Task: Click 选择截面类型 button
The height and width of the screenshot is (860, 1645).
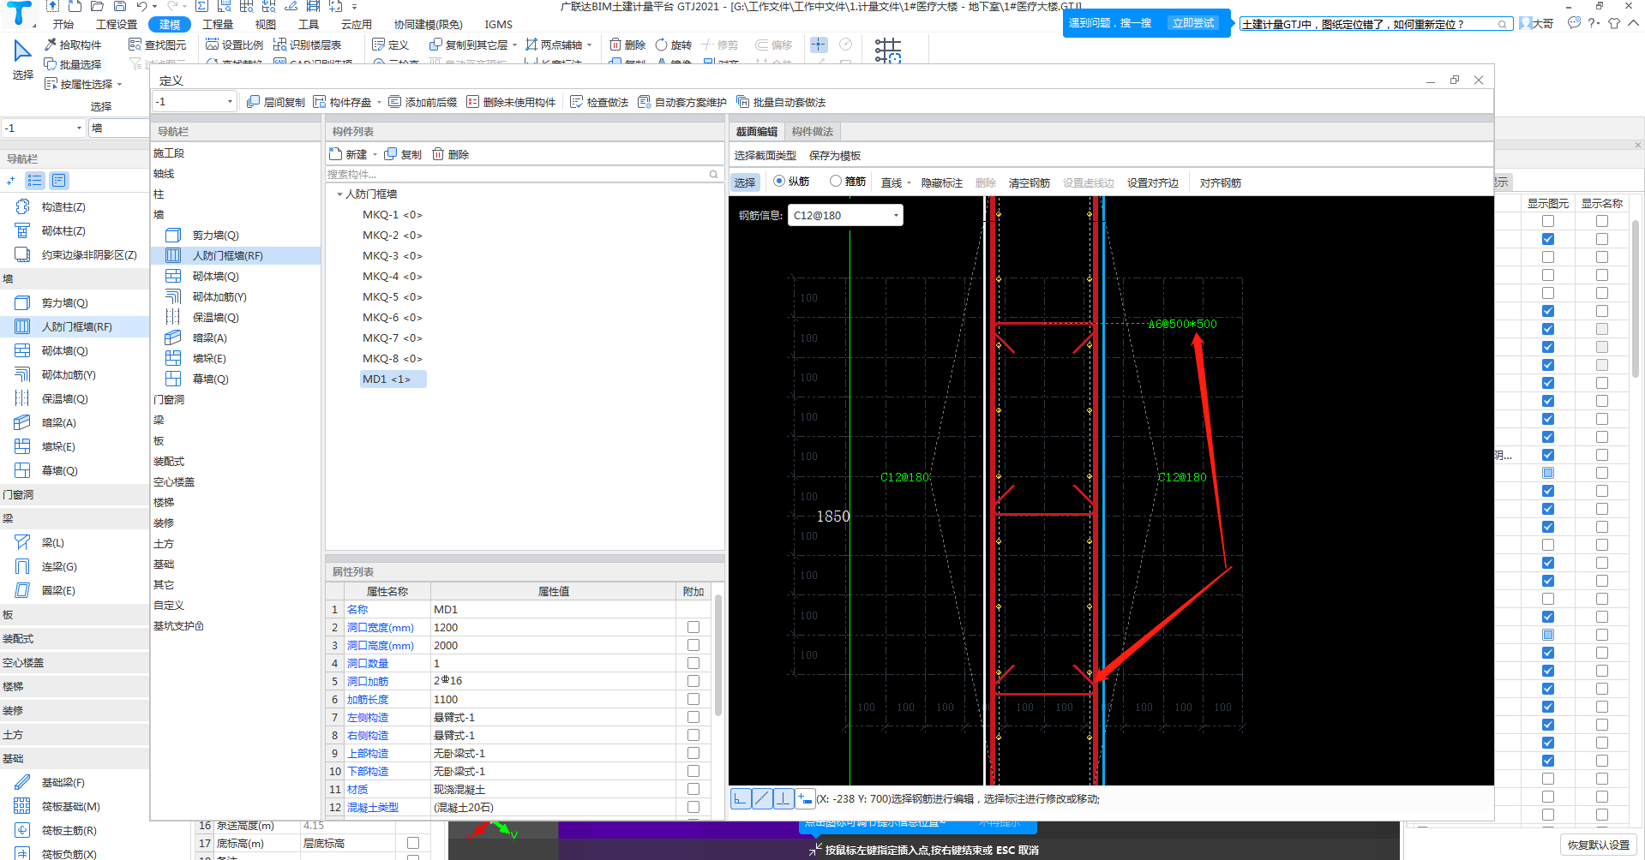Action: (765, 155)
